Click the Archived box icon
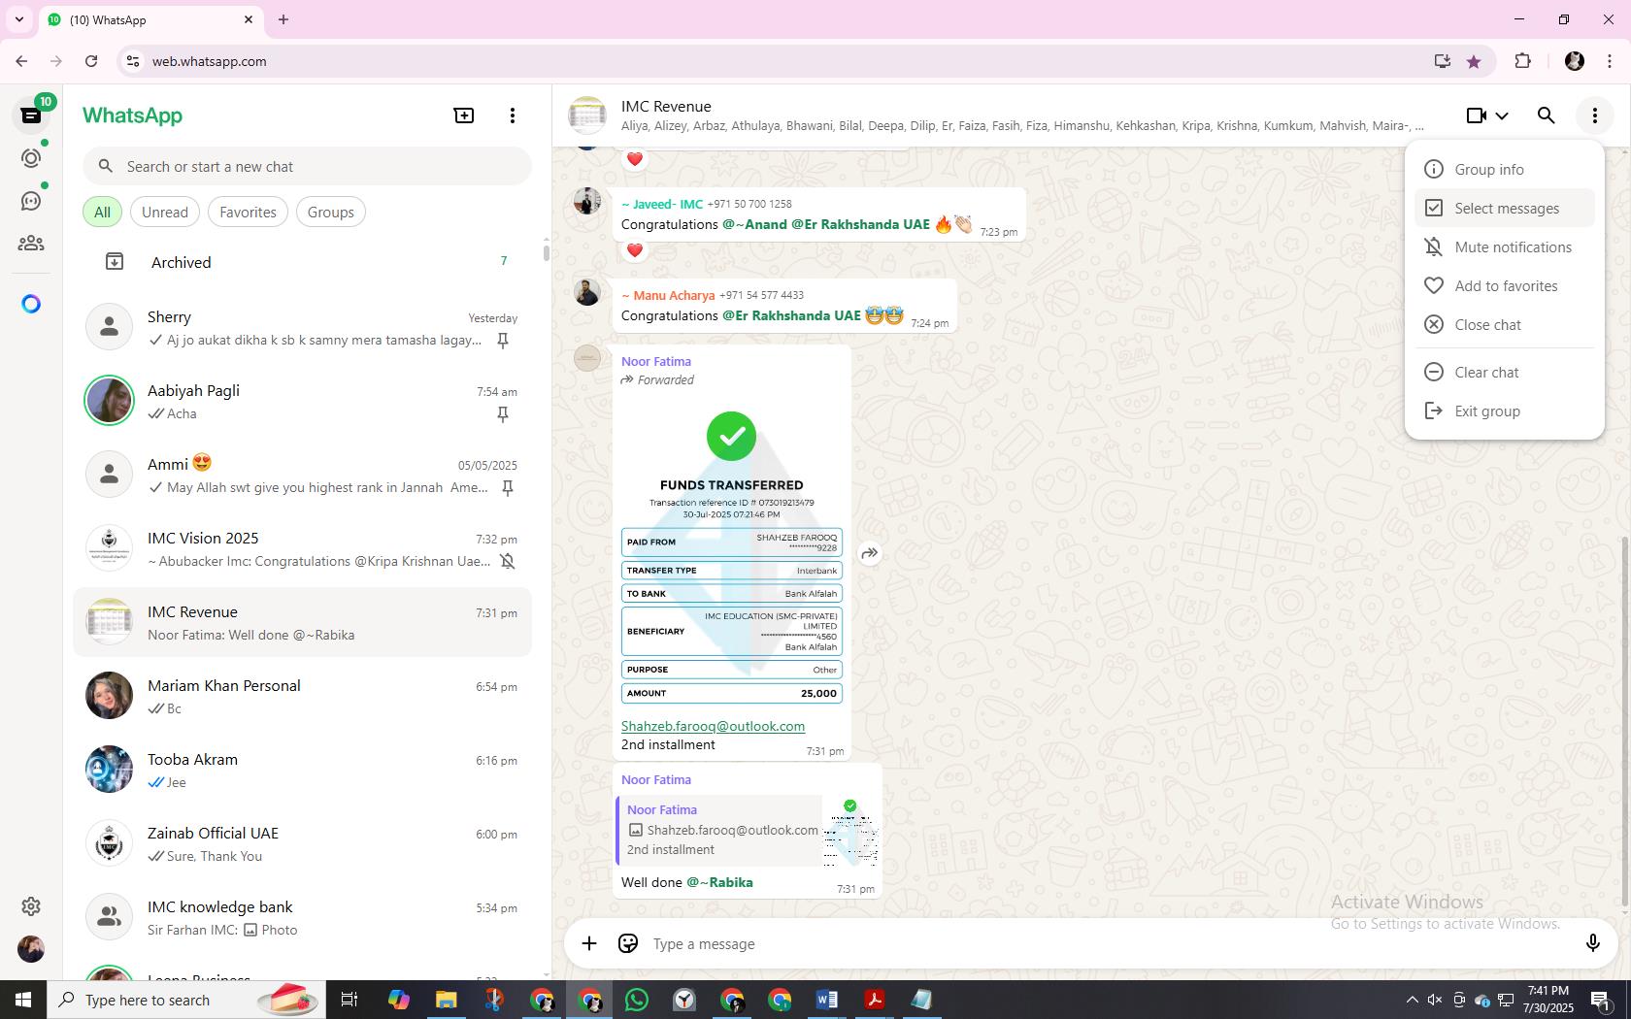 pos(115,262)
